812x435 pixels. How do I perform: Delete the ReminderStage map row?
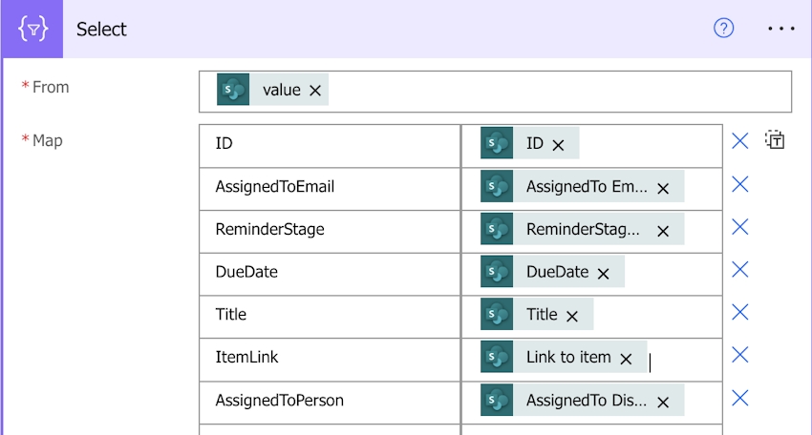point(739,227)
